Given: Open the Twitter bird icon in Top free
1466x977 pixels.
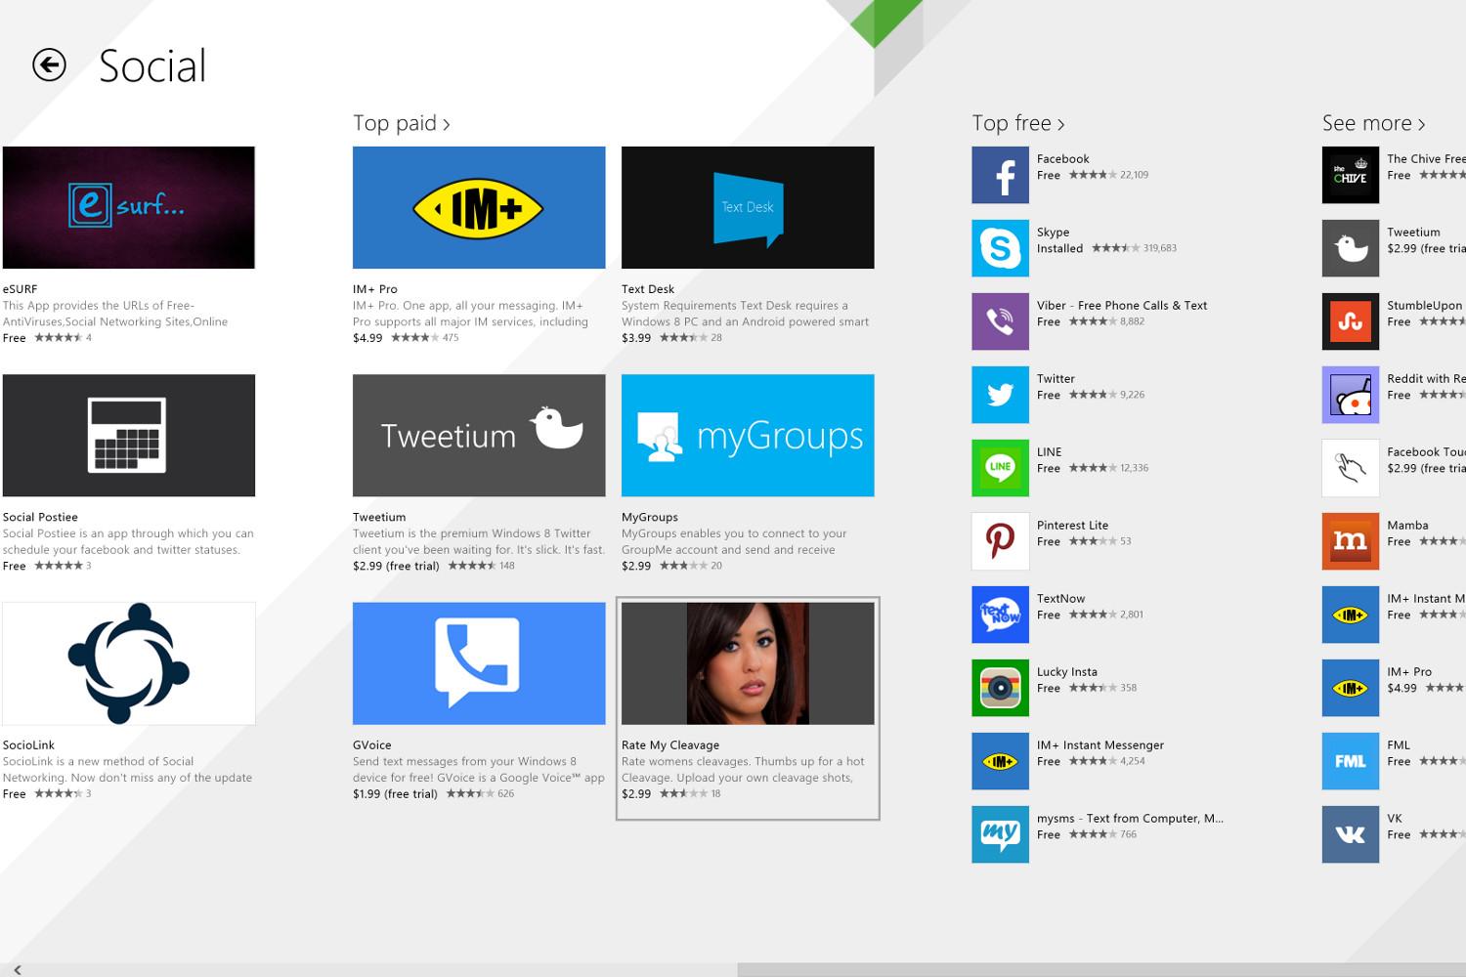Looking at the screenshot, I should pos(1000,395).
